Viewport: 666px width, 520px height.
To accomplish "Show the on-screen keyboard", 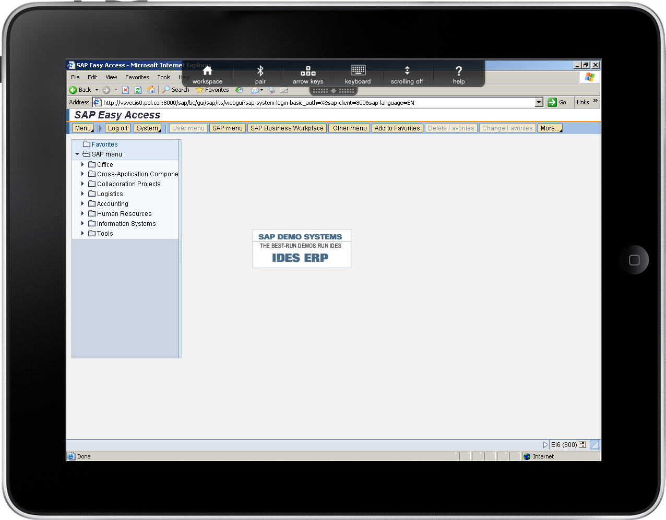I will (358, 70).
